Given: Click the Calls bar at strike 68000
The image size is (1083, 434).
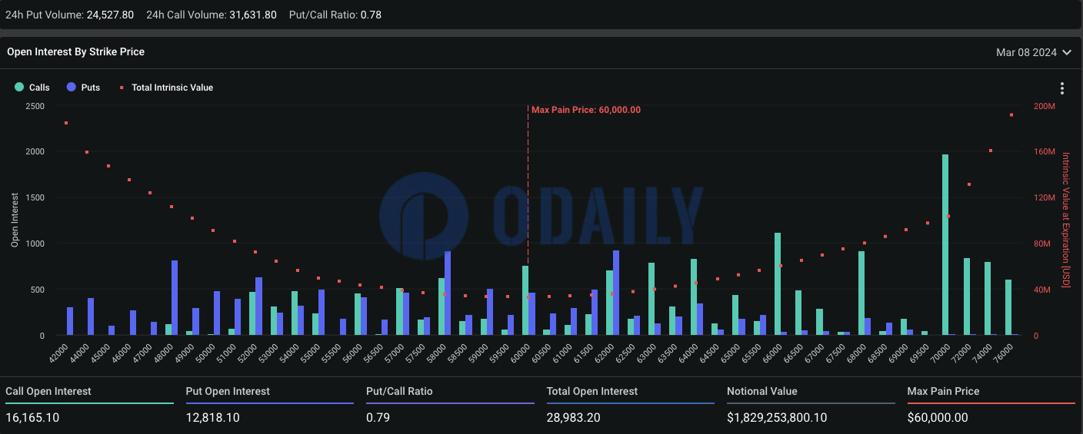Looking at the screenshot, I should pos(861,293).
